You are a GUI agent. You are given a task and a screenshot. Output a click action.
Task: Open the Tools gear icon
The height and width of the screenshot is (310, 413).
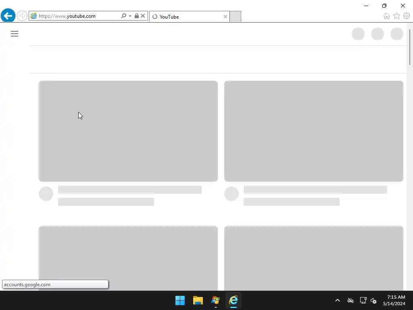[x=407, y=16]
